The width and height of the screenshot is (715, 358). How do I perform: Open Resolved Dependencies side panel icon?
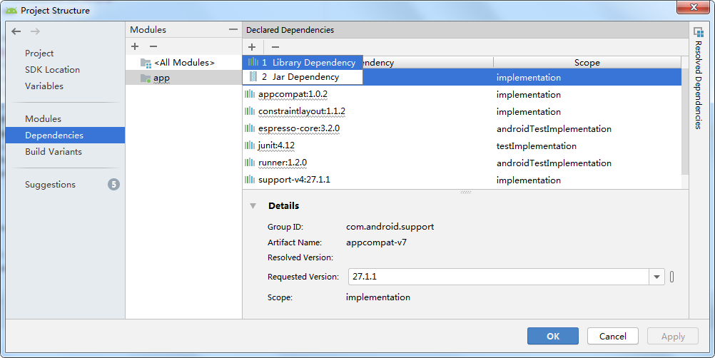(698, 32)
